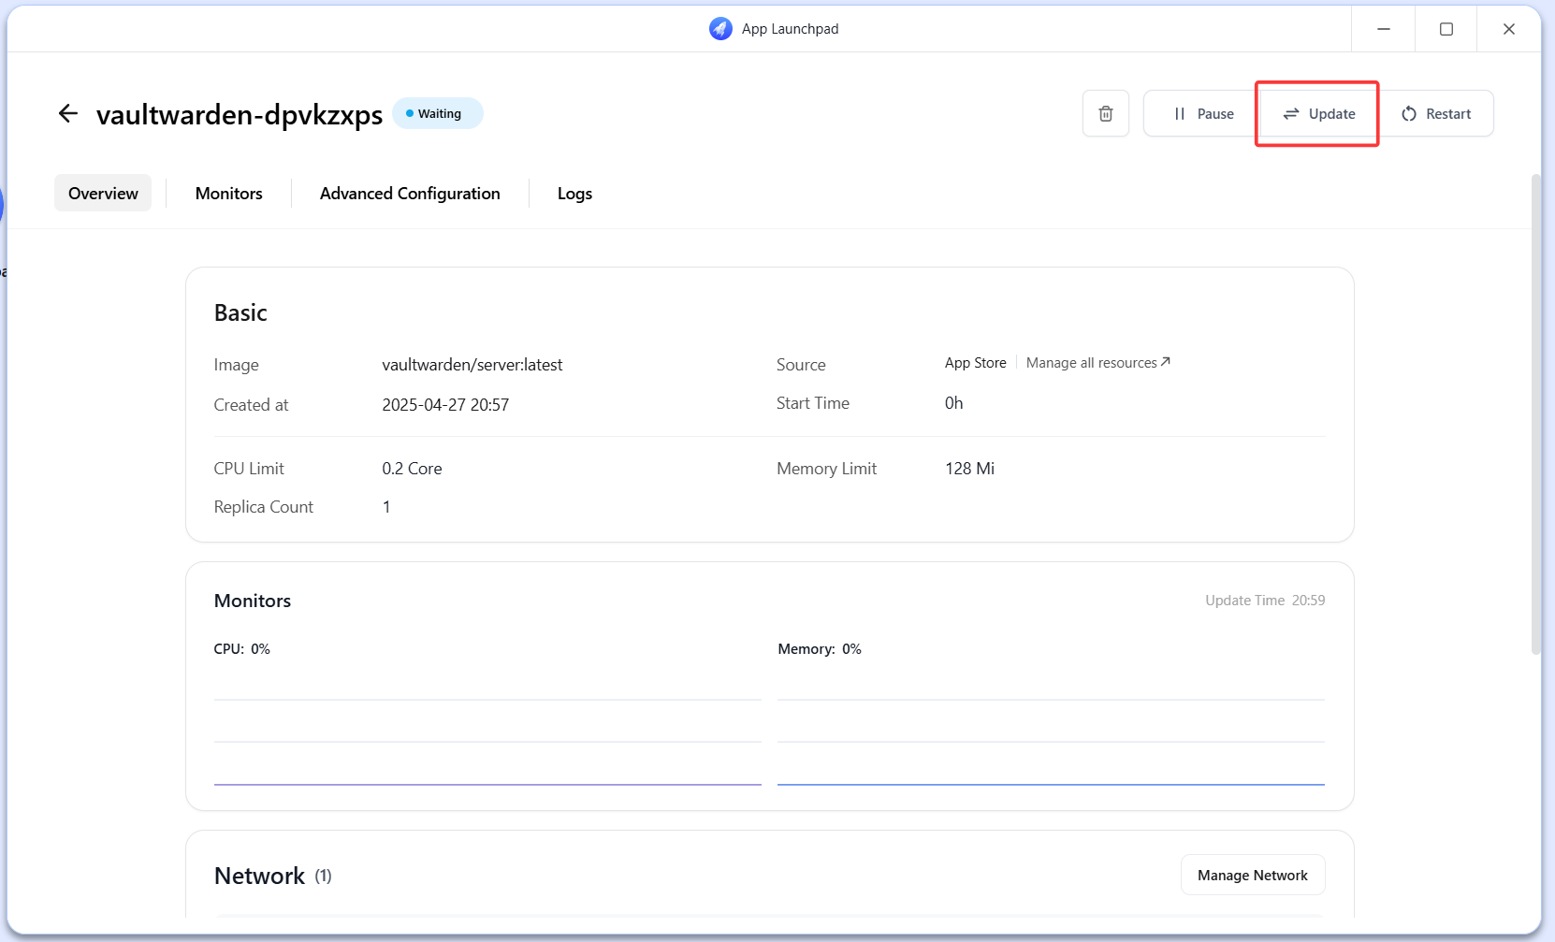Click the vertical scrollbar of the page
The width and height of the screenshot is (1555, 942).
click(1535, 413)
